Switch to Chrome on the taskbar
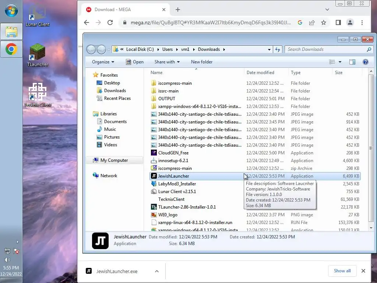 tap(11, 49)
